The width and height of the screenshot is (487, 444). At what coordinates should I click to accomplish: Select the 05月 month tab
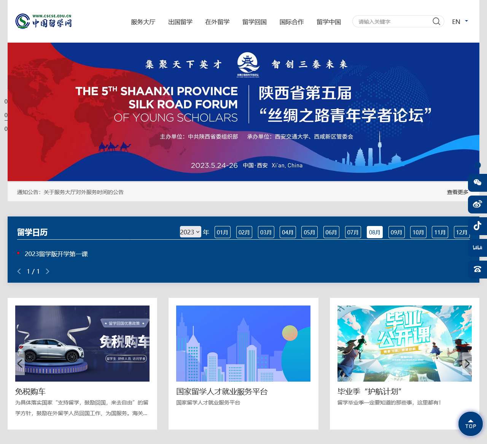tap(309, 232)
